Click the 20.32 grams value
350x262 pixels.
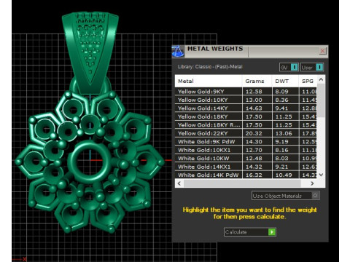[254, 133]
